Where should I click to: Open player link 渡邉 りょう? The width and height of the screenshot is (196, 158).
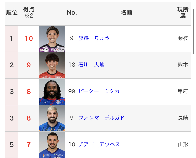(x=94, y=38)
